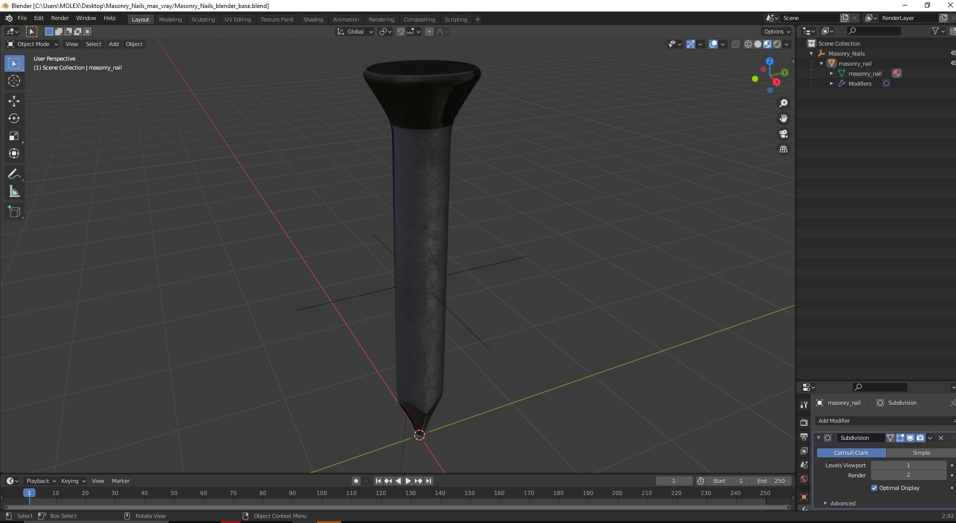Select the Scale tool
956x523 pixels.
click(14, 136)
